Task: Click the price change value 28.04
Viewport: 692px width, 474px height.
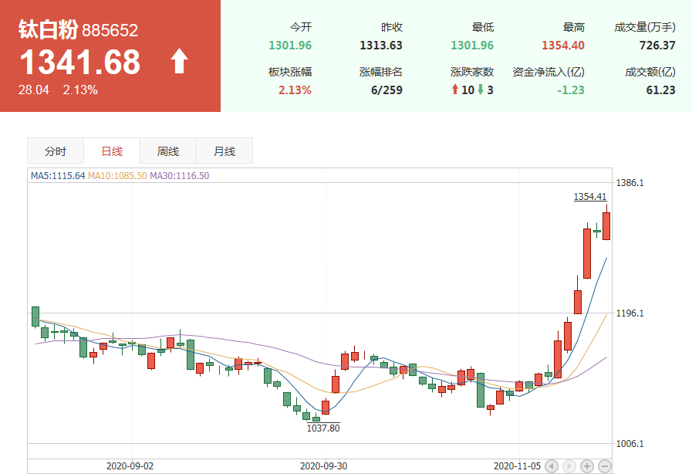Action: point(33,90)
